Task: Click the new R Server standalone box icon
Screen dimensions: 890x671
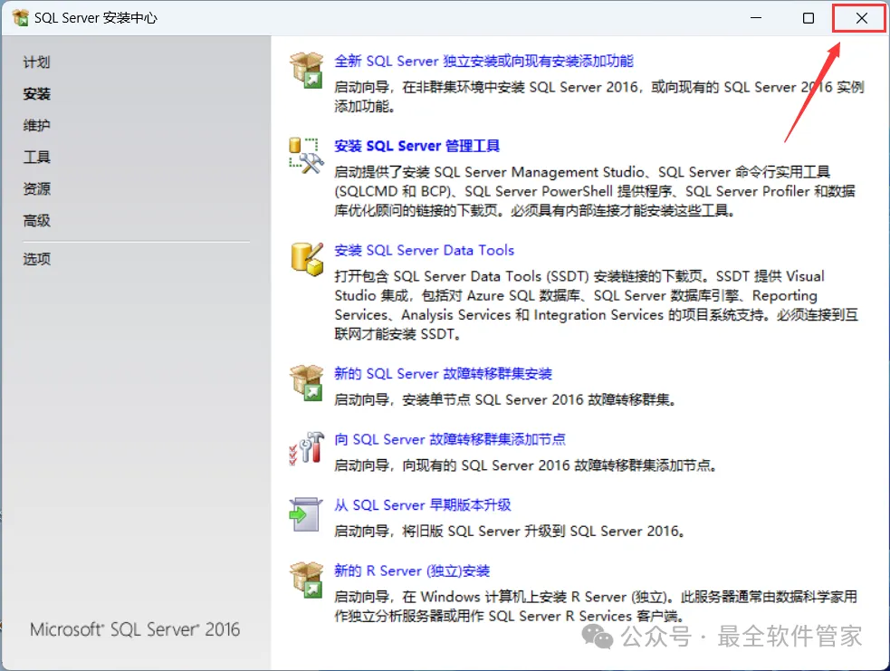Action: click(x=307, y=580)
